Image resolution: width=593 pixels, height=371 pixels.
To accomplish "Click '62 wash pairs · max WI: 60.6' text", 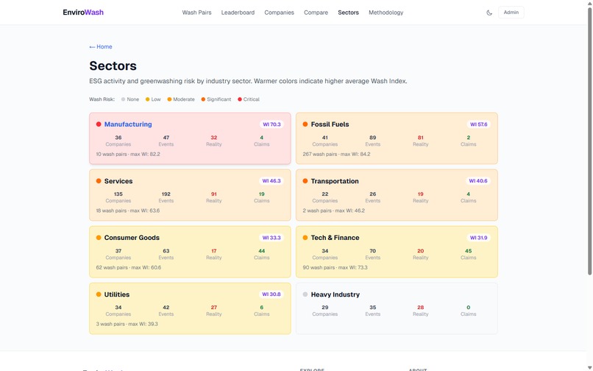I will point(129,267).
